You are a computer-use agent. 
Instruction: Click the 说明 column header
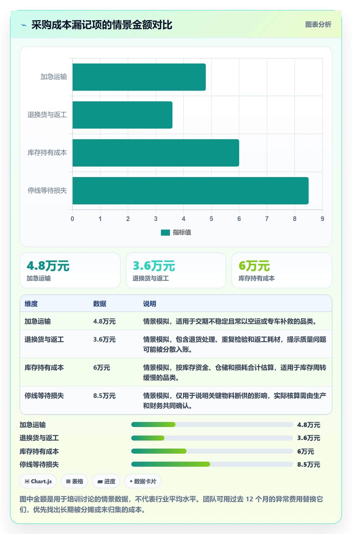tap(150, 304)
